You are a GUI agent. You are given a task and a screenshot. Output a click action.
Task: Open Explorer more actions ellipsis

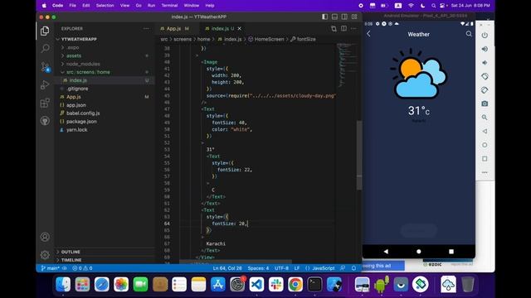(x=146, y=29)
